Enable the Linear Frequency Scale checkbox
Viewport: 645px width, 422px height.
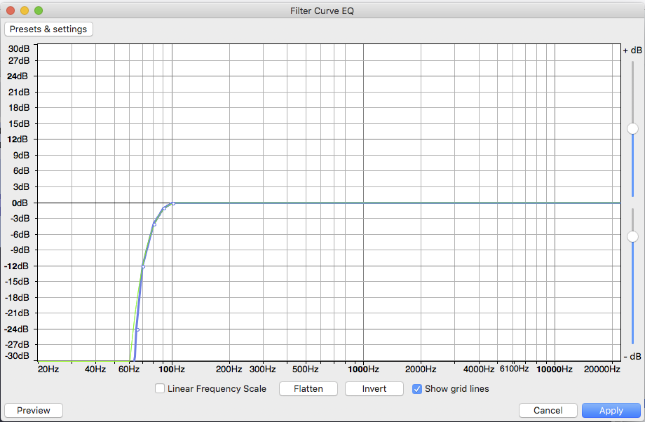[160, 388]
